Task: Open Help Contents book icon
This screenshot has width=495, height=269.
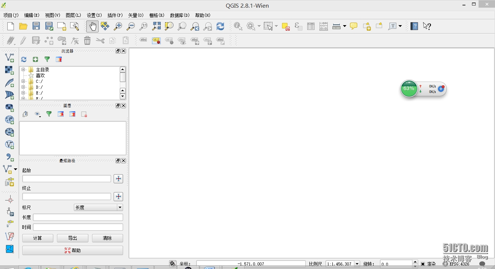Action: (414, 26)
